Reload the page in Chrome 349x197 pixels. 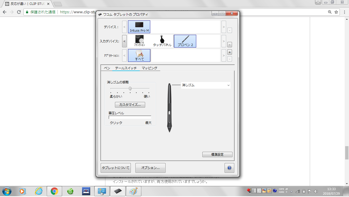pyautogui.click(x=19, y=12)
